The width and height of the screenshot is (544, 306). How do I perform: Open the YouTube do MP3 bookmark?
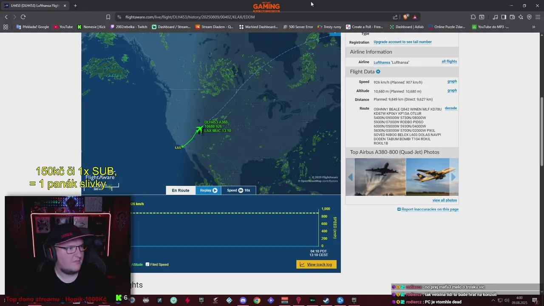click(x=490, y=27)
